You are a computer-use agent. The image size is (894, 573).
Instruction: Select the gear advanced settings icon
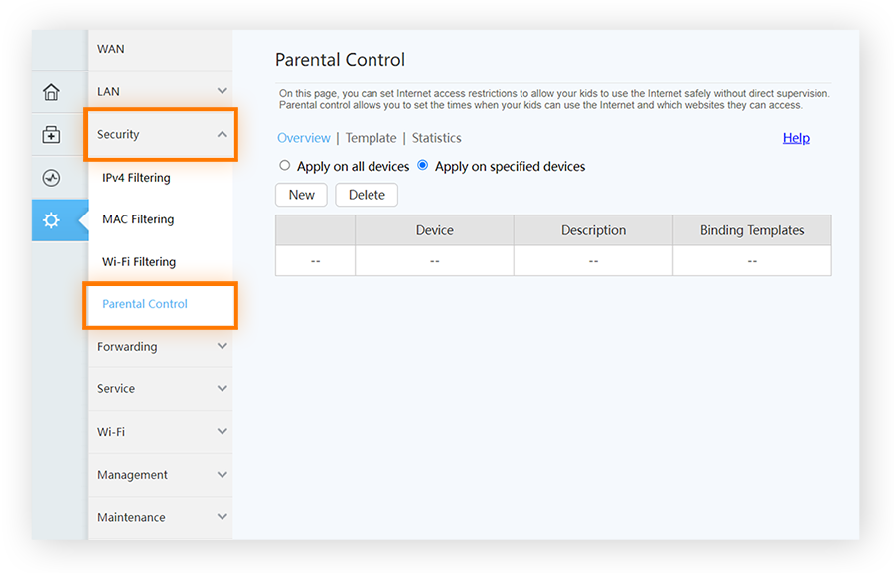coord(51,220)
